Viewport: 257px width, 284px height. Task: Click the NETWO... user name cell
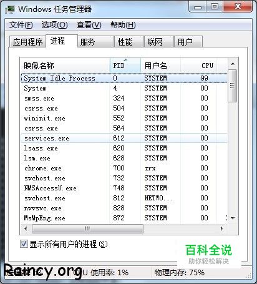click(x=158, y=198)
